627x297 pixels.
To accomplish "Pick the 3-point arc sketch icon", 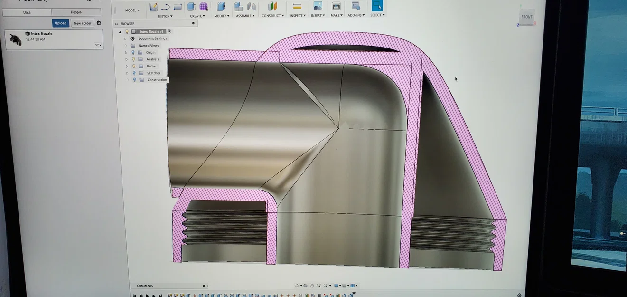I will (x=166, y=7).
